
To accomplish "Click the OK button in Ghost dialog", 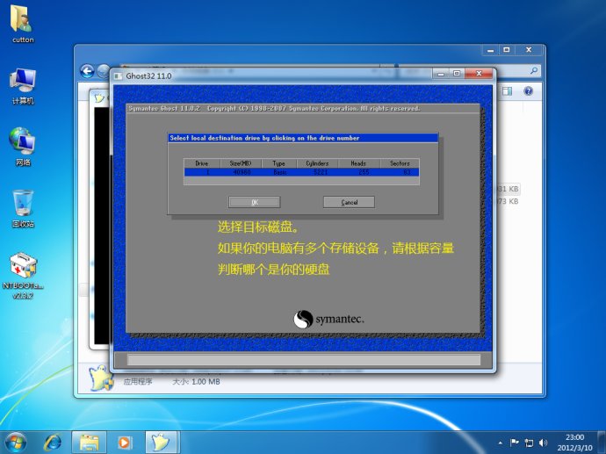I will pyautogui.click(x=255, y=202).
